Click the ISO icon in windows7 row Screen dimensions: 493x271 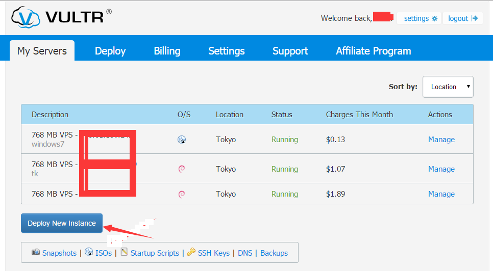coord(181,140)
